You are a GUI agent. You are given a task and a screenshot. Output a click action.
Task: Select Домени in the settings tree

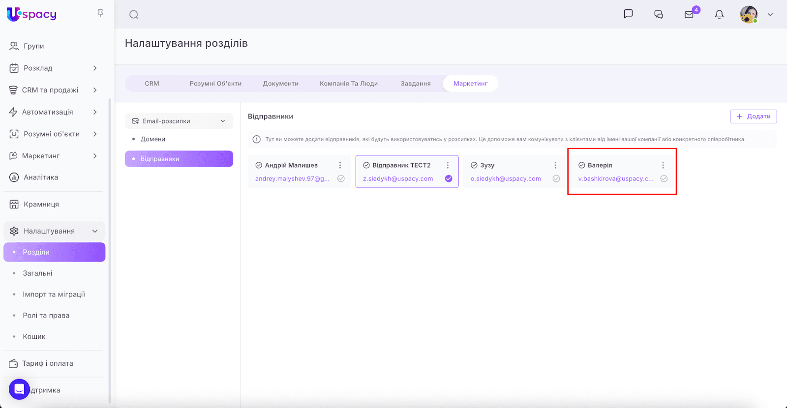pos(153,139)
